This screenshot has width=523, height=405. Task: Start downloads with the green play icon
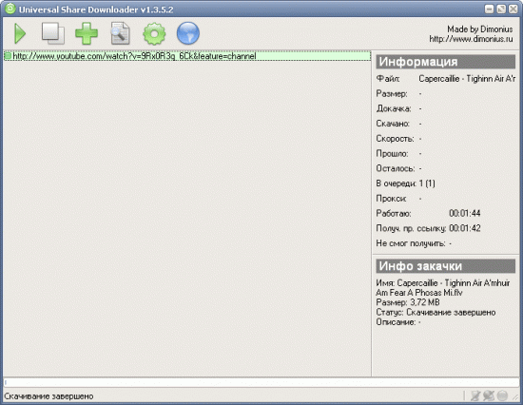pyautogui.click(x=20, y=33)
